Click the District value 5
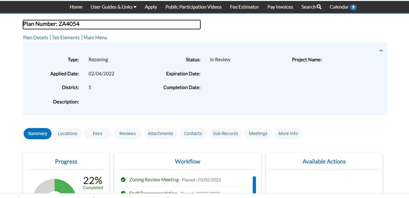The width and height of the screenshot is (409, 198). pos(90,88)
